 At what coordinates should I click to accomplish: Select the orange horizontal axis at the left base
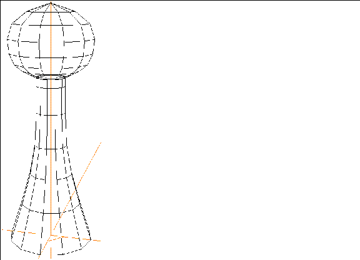click(x=19, y=231)
